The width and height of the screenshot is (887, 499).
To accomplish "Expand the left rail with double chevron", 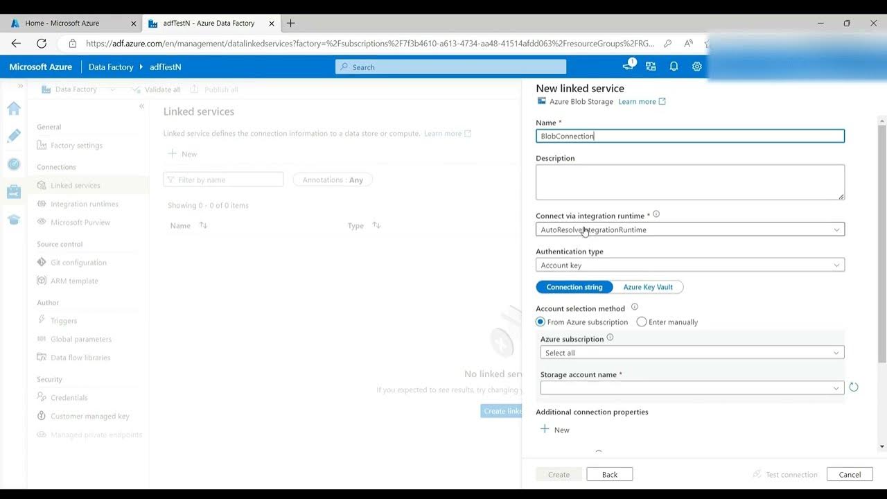I will pos(20,86).
